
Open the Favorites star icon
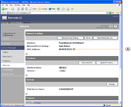(40, 9)
